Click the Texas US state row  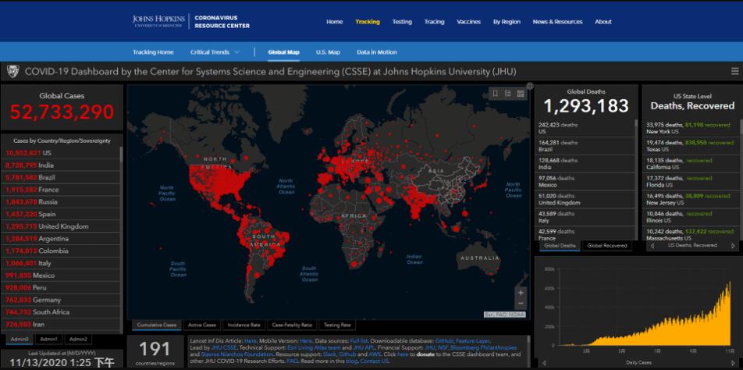(x=691, y=146)
